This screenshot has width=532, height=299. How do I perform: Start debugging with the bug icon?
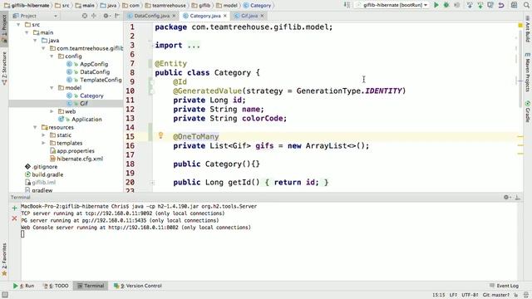[x=446, y=5]
